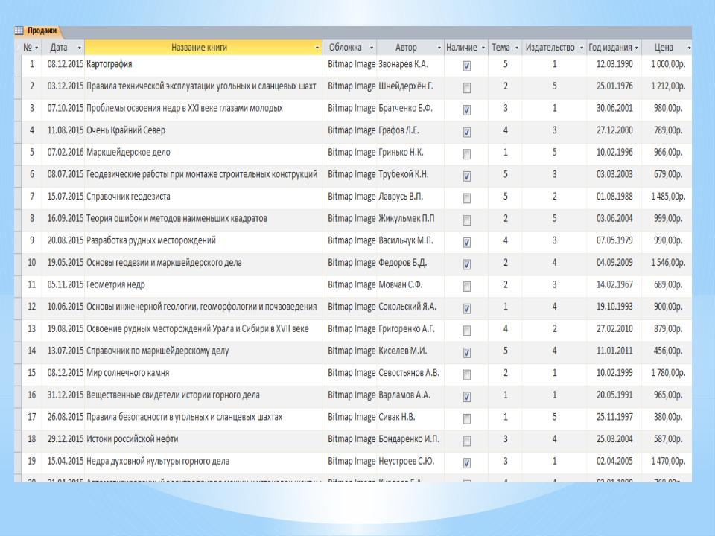Check Наличие for Мир солнечного камня
Image resolution: width=715 pixels, height=536 pixels.
click(466, 374)
